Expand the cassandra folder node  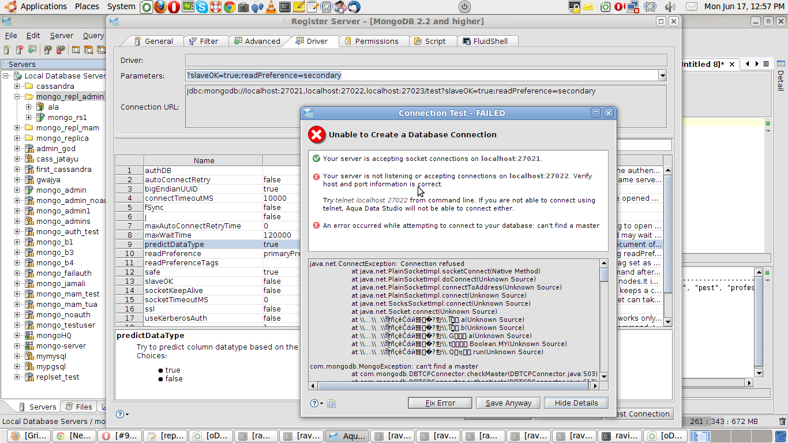[17, 87]
